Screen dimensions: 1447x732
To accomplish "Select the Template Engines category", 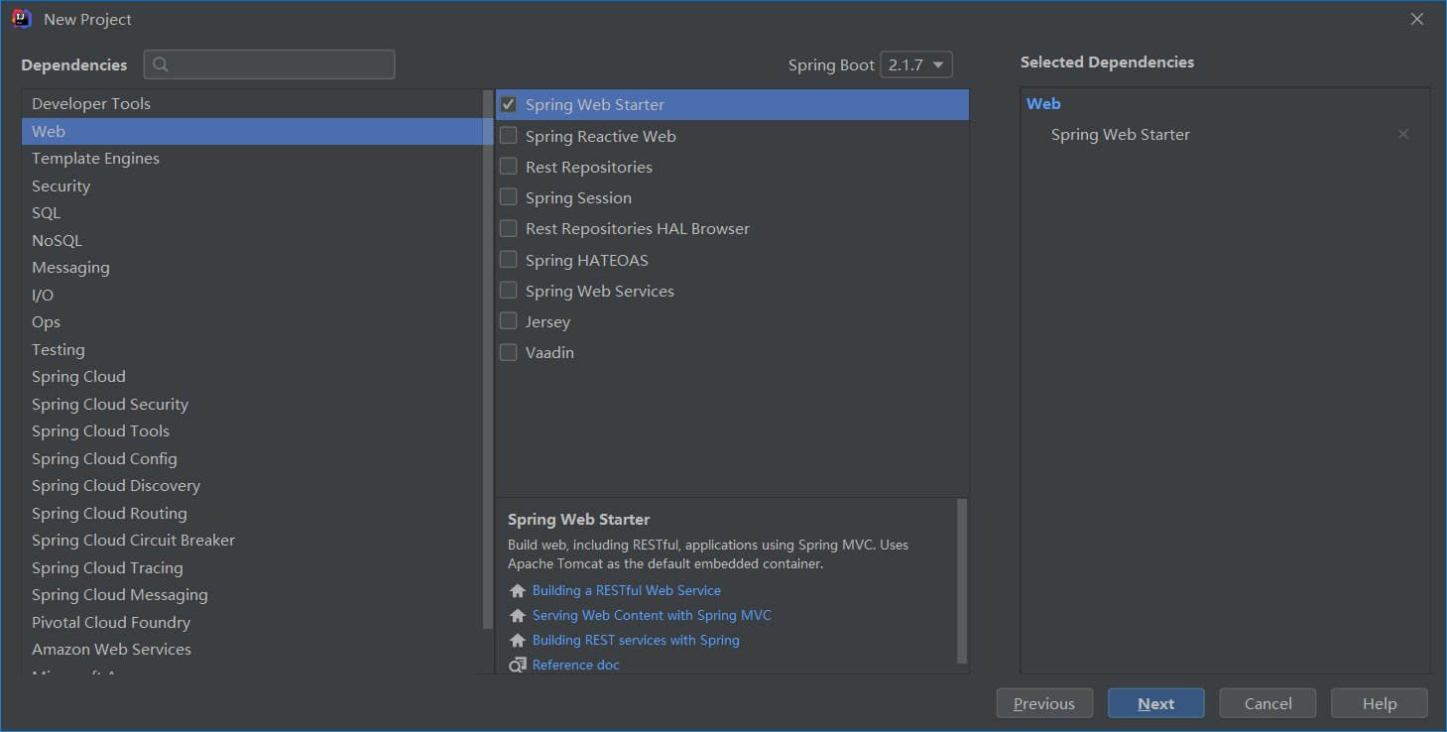I will coord(95,159).
